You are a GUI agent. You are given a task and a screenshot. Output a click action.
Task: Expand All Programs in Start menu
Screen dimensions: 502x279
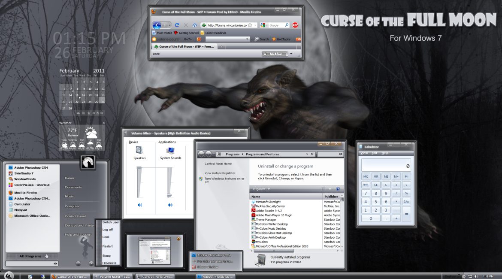point(32,256)
